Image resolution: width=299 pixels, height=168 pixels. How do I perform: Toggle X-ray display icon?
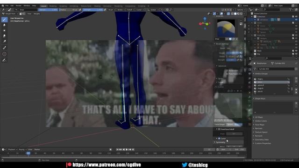tap(228, 14)
